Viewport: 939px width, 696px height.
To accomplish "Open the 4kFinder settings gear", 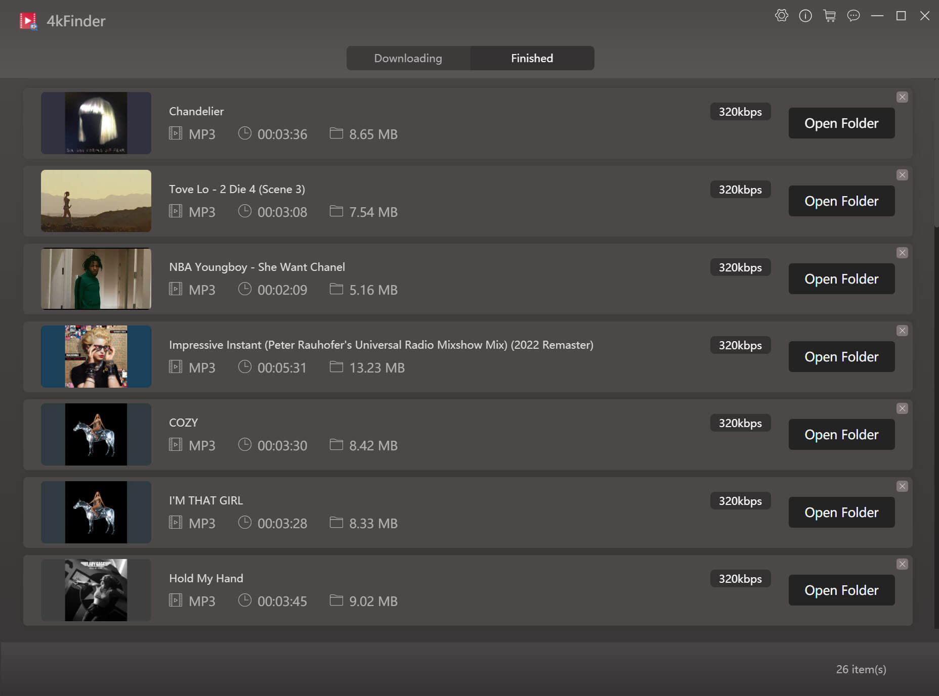I will click(782, 16).
